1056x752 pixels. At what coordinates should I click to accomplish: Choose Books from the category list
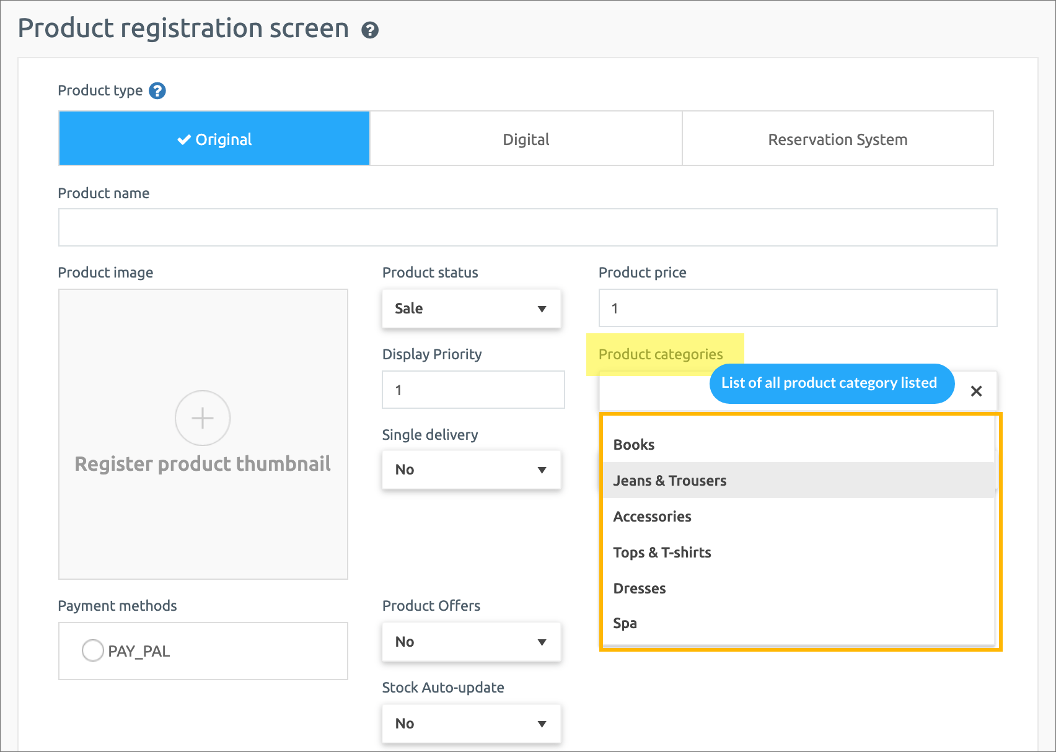634,445
